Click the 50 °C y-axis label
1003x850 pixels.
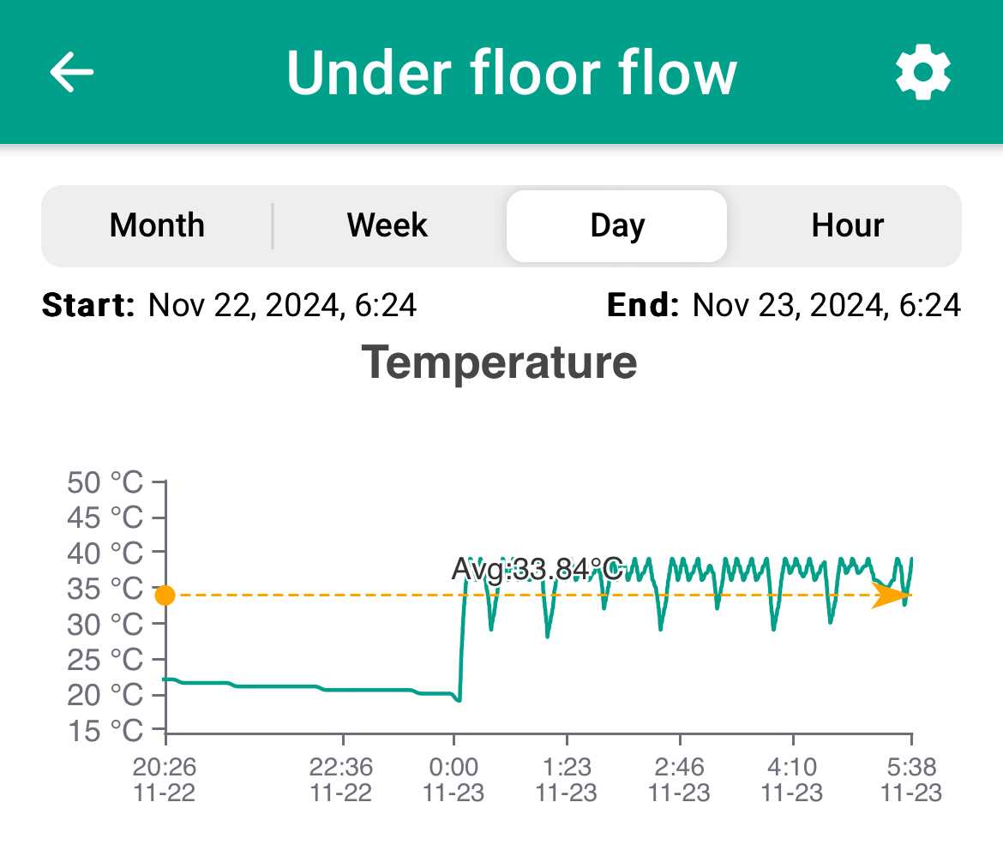click(x=105, y=482)
